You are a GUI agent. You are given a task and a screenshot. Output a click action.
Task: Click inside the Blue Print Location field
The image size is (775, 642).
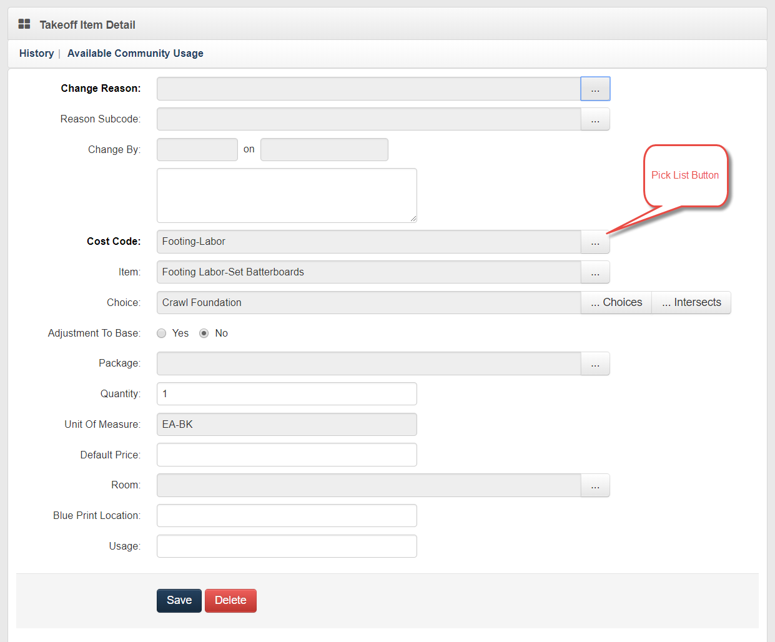pos(287,515)
